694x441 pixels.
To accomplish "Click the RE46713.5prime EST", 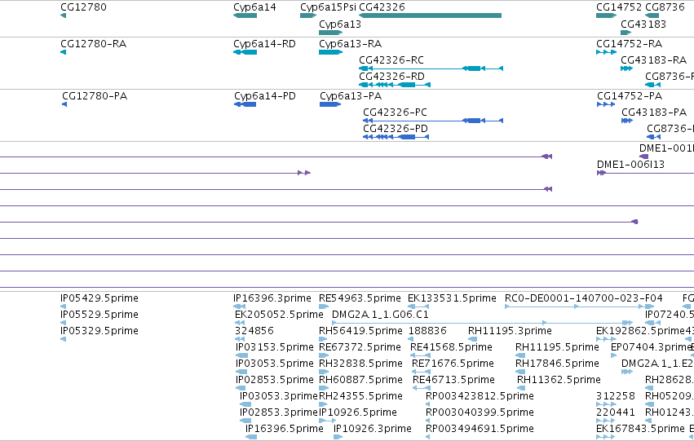I will click(422, 388).
